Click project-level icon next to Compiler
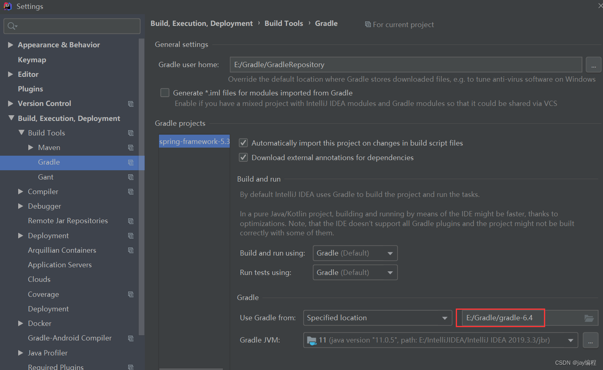 [x=131, y=192]
